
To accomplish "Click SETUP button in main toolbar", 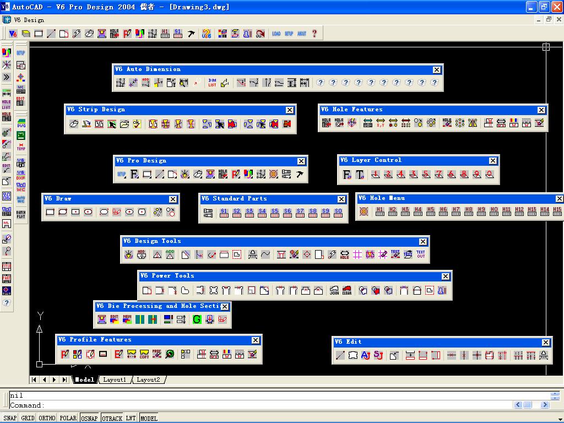I will click(x=289, y=34).
